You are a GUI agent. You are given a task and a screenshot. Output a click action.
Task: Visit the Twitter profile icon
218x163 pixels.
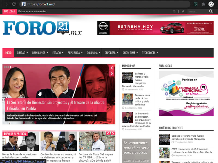[x=183, y=11]
